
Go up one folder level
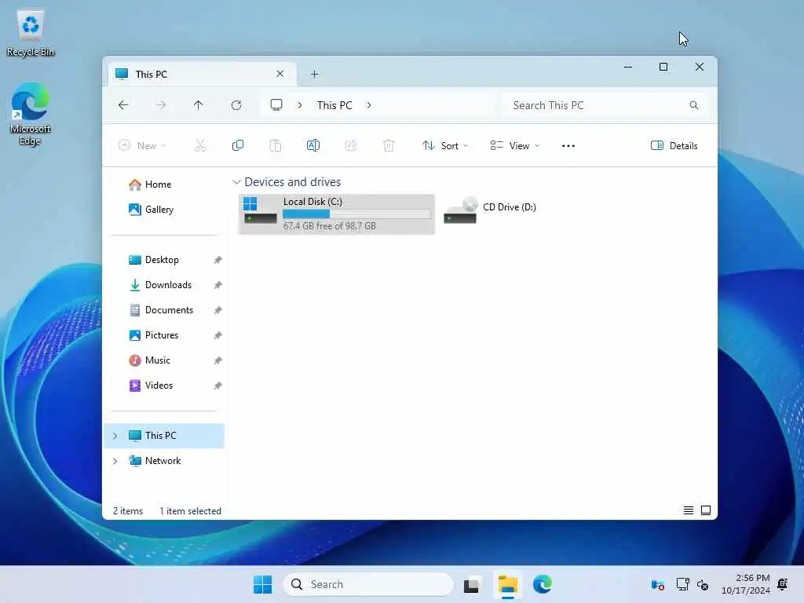point(199,105)
